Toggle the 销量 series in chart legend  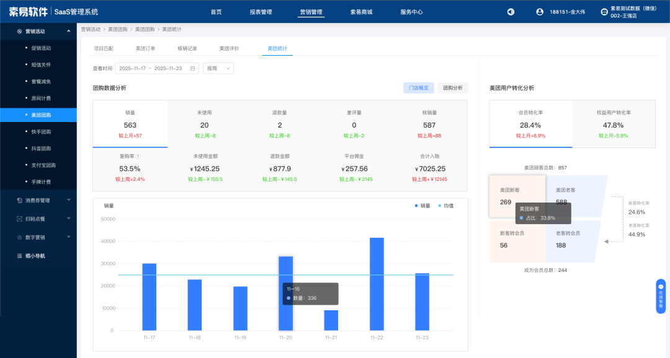[422, 206]
